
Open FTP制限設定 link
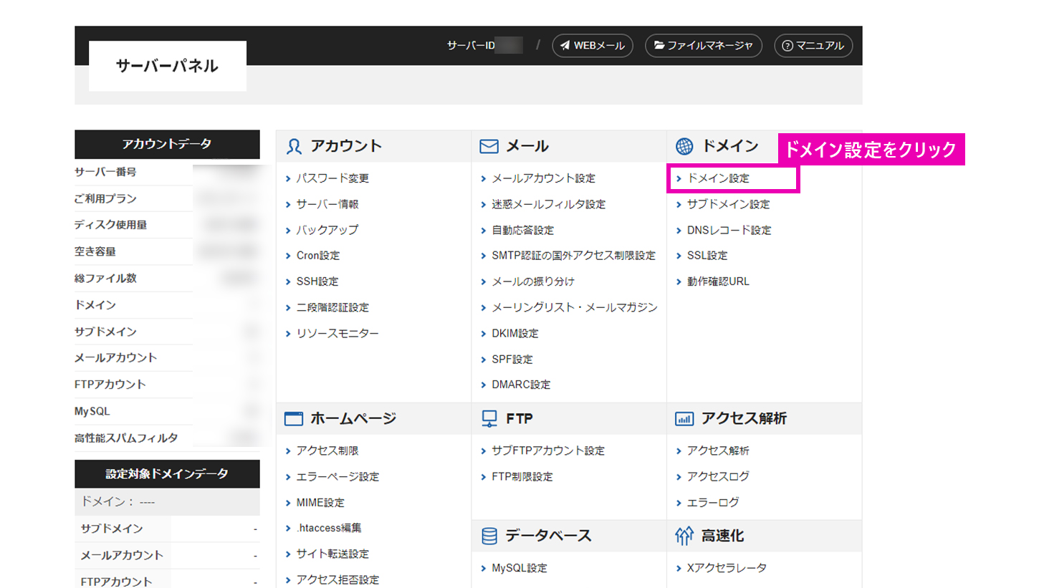522,476
